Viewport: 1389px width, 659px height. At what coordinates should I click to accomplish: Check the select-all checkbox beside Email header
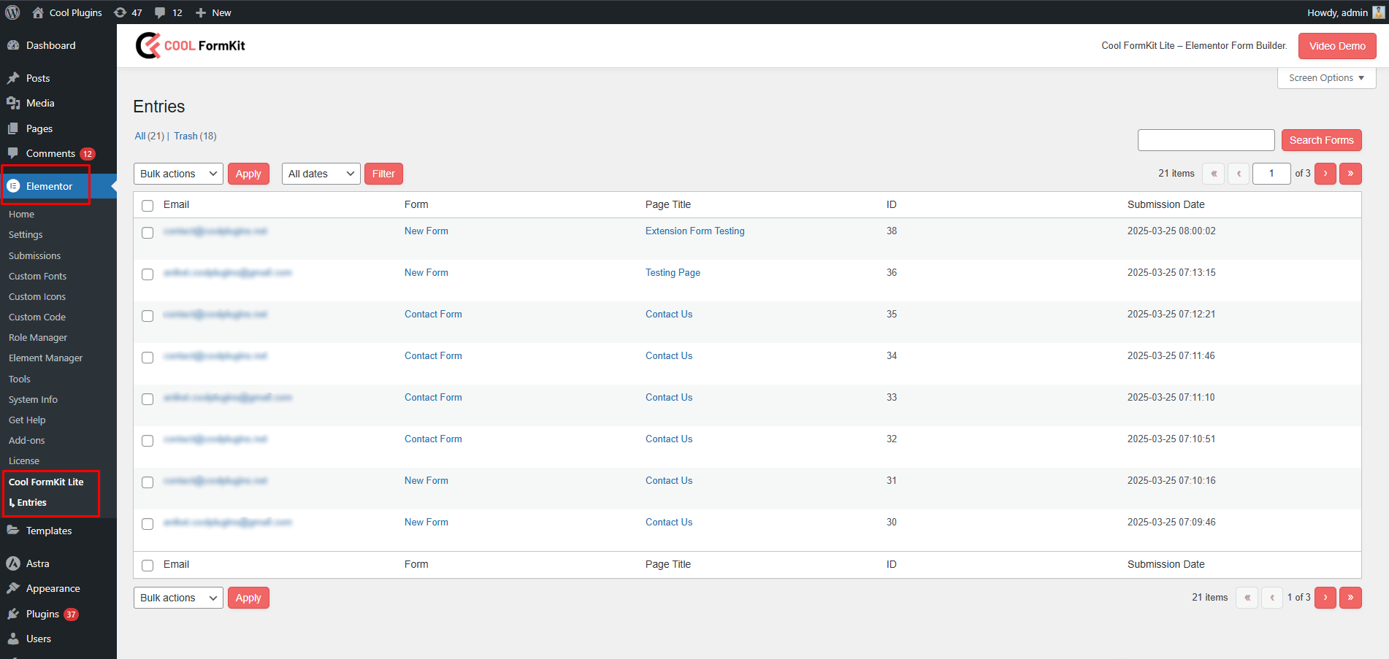[x=148, y=206]
